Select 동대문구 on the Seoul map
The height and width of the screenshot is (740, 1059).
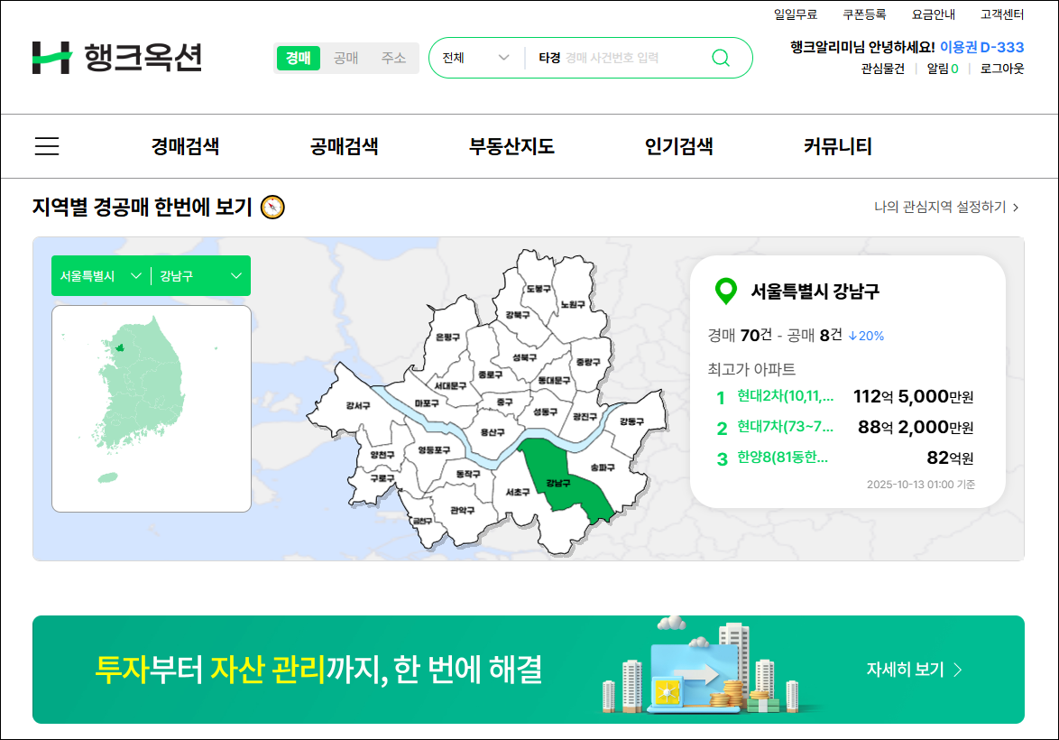click(555, 381)
